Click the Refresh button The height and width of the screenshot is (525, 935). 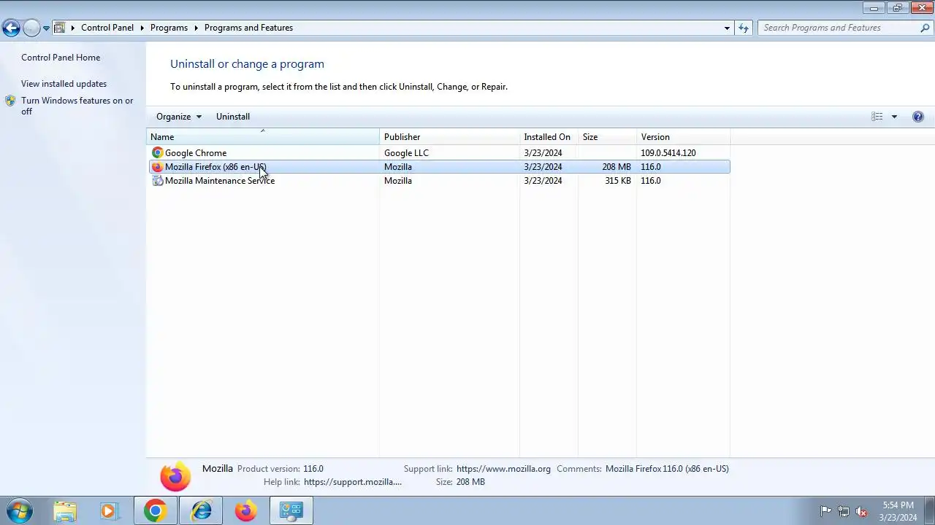(744, 28)
